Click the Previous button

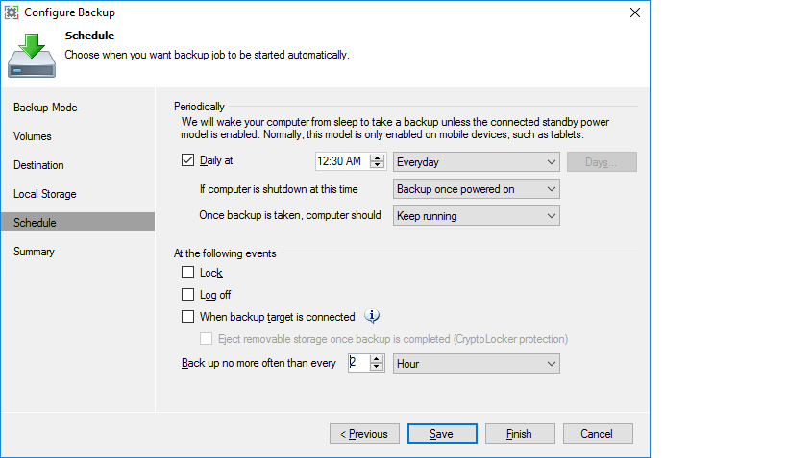point(364,434)
